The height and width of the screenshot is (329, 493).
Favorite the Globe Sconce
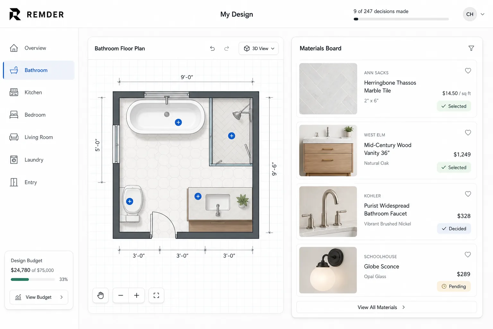pos(468,255)
